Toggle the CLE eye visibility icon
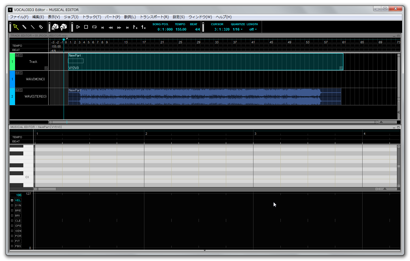Screen dimensions: 410x261 (x=12, y=221)
